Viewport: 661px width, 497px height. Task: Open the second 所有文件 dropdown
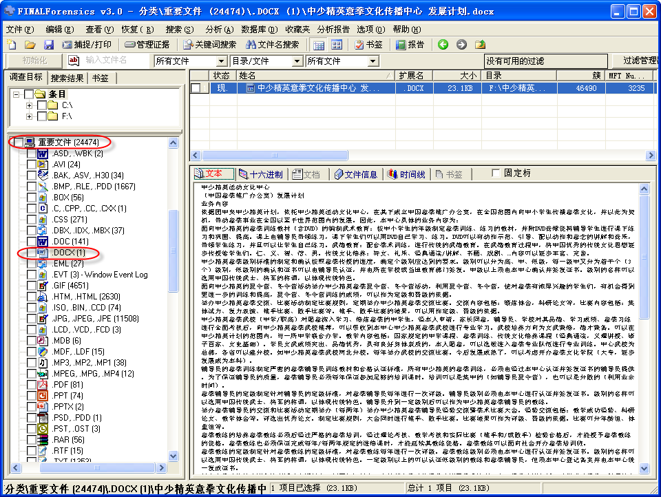tap(373, 61)
